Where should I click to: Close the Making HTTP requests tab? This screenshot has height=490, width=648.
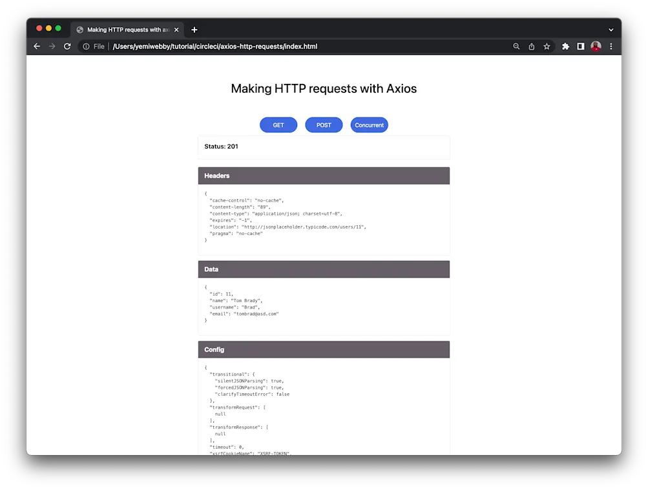(x=176, y=30)
